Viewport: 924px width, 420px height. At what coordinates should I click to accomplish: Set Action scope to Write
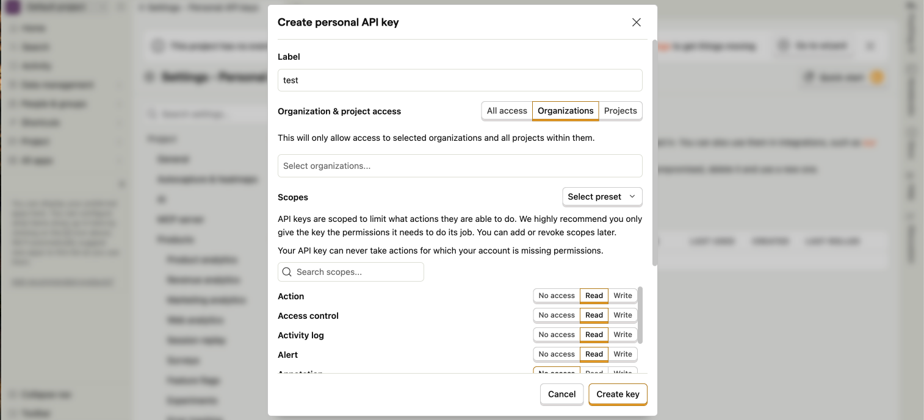pos(623,296)
